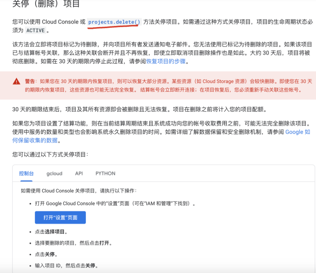Click the 点击选择项目 bullet step

pyautogui.click(x=51, y=232)
